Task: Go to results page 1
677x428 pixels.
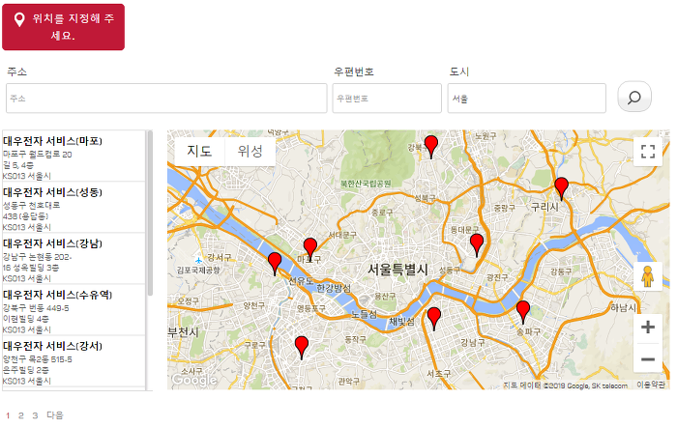Action: pyautogui.click(x=8, y=415)
